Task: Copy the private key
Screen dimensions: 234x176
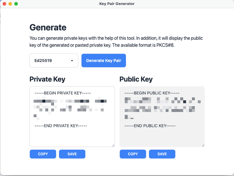Action: tap(43, 154)
